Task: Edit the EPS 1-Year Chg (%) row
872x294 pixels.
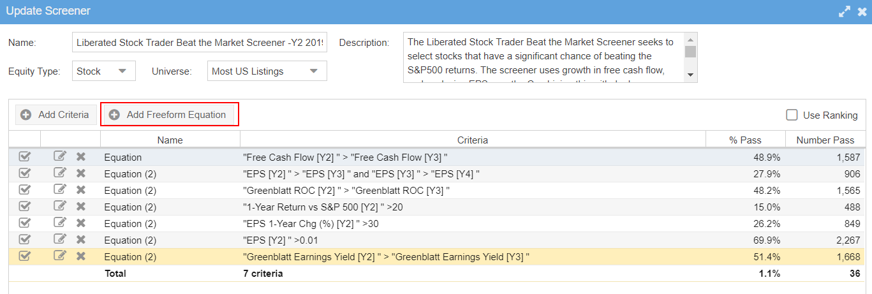Action: click(60, 223)
